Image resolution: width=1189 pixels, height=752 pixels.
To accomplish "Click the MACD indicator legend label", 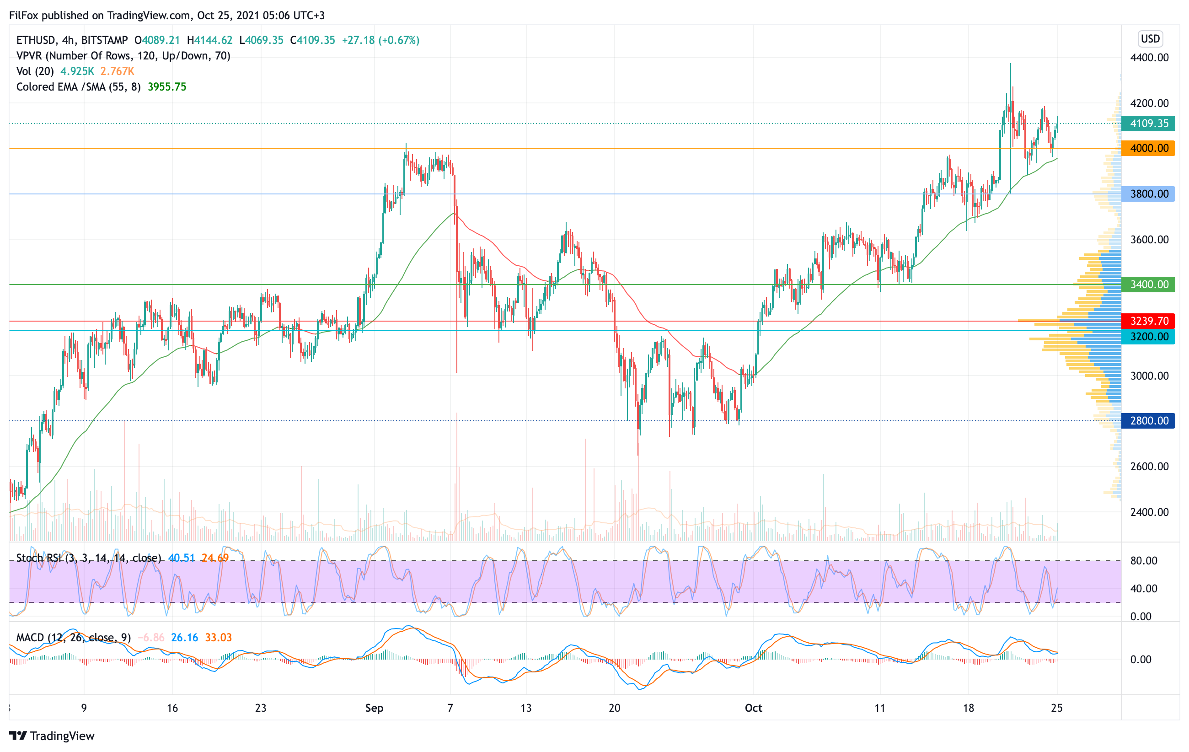I will pyautogui.click(x=73, y=638).
